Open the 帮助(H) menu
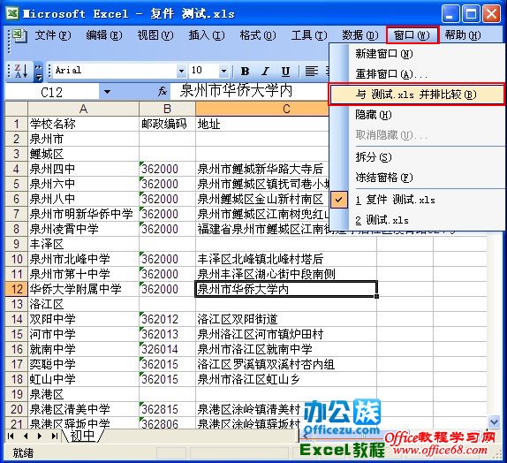 (x=463, y=35)
